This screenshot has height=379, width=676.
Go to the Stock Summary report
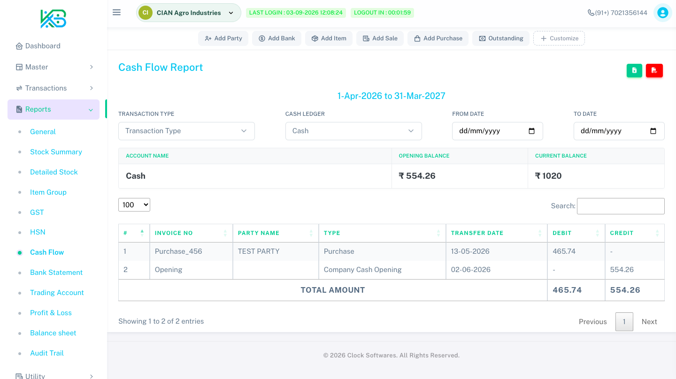(56, 152)
